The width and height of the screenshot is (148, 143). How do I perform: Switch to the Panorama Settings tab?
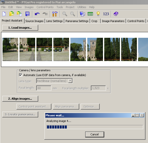point(77,21)
